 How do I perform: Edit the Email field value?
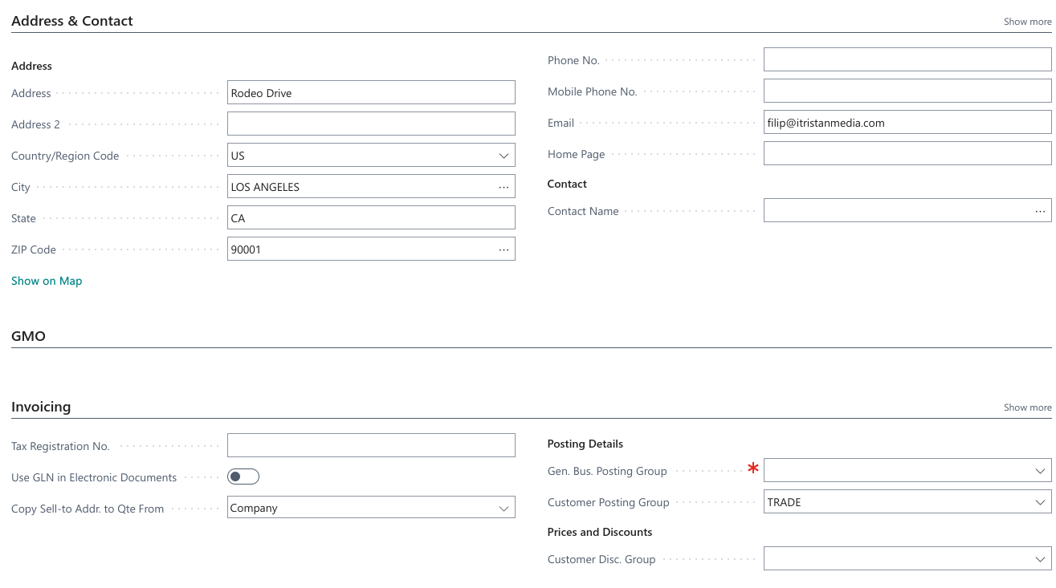(x=907, y=122)
